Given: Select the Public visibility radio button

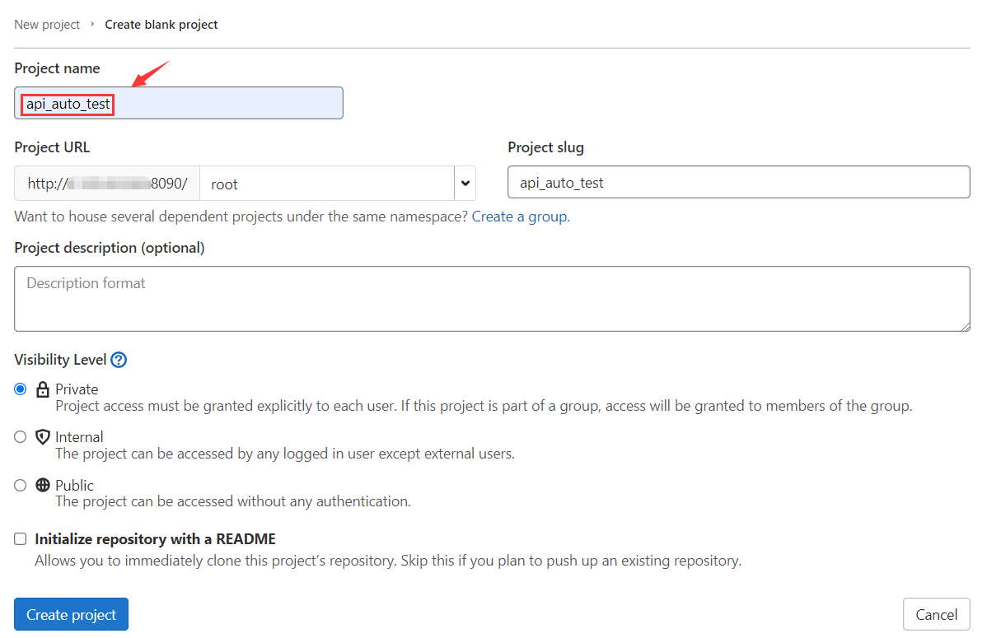Looking at the screenshot, I should point(21,486).
